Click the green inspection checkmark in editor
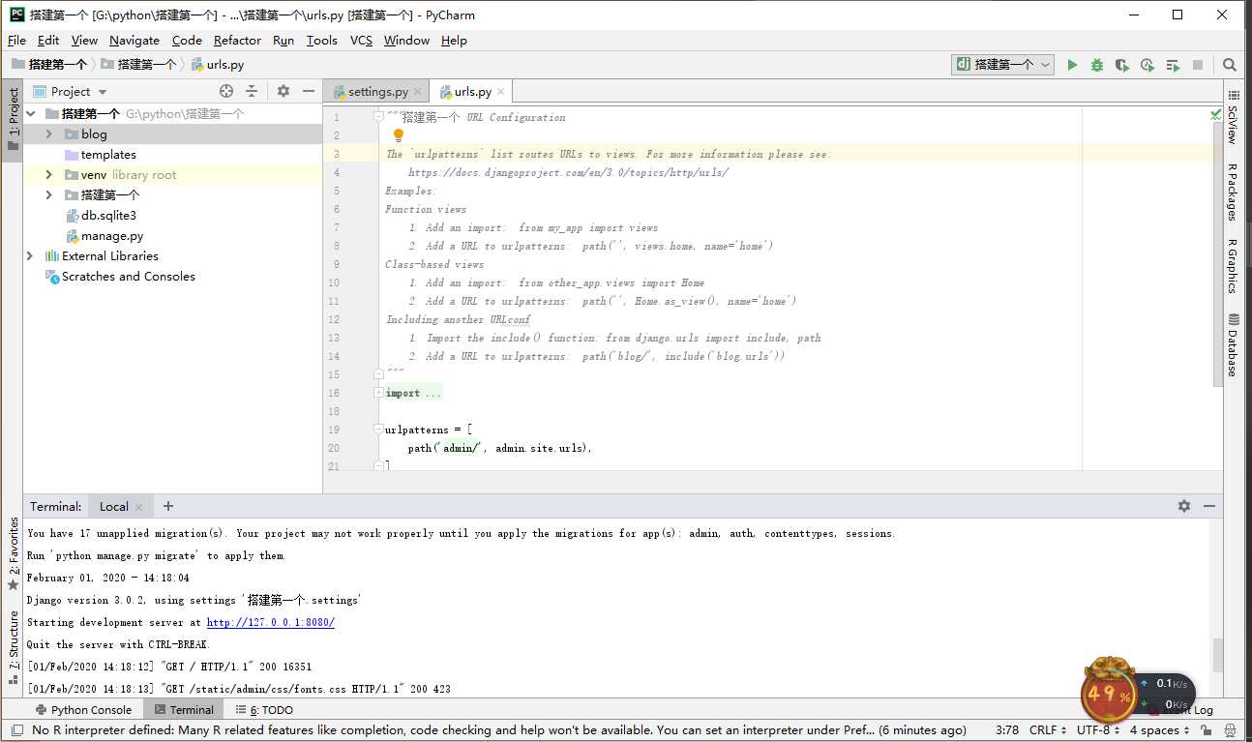Image resolution: width=1252 pixels, height=742 pixels. pyautogui.click(x=1215, y=114)
